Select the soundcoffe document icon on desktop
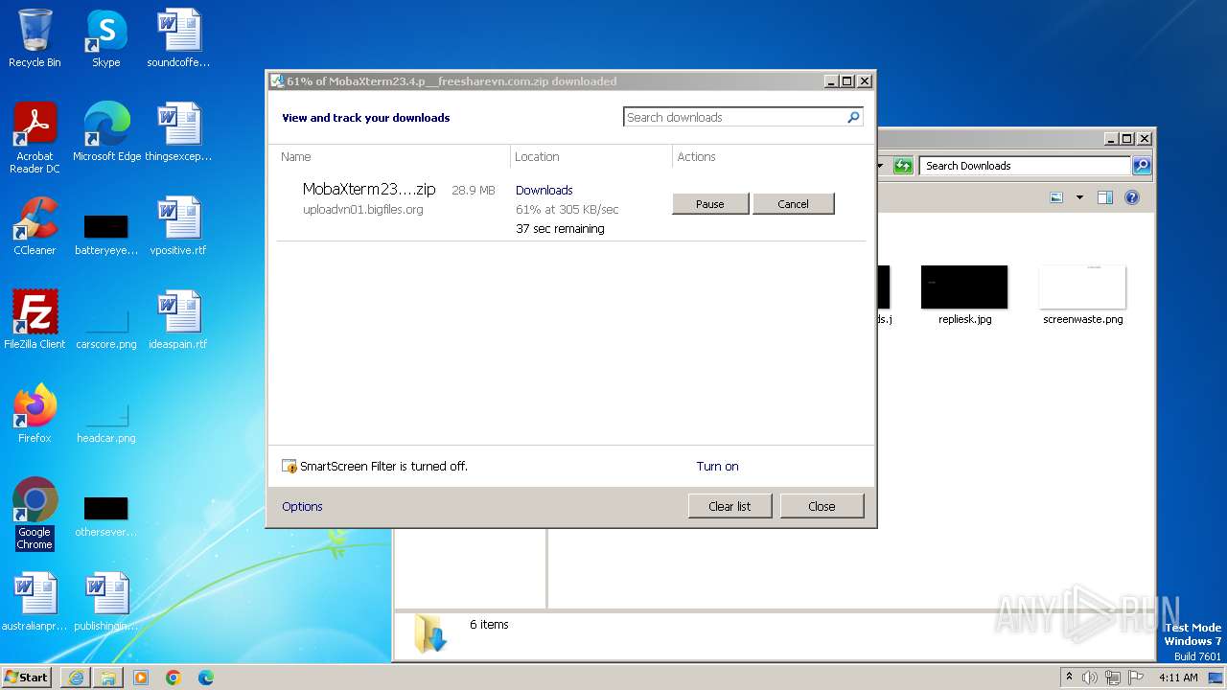 pos(177,38)
